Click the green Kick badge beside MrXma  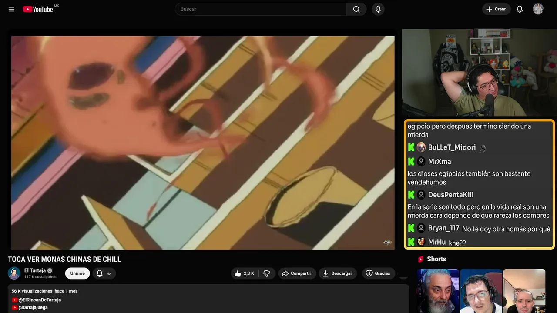411,162
